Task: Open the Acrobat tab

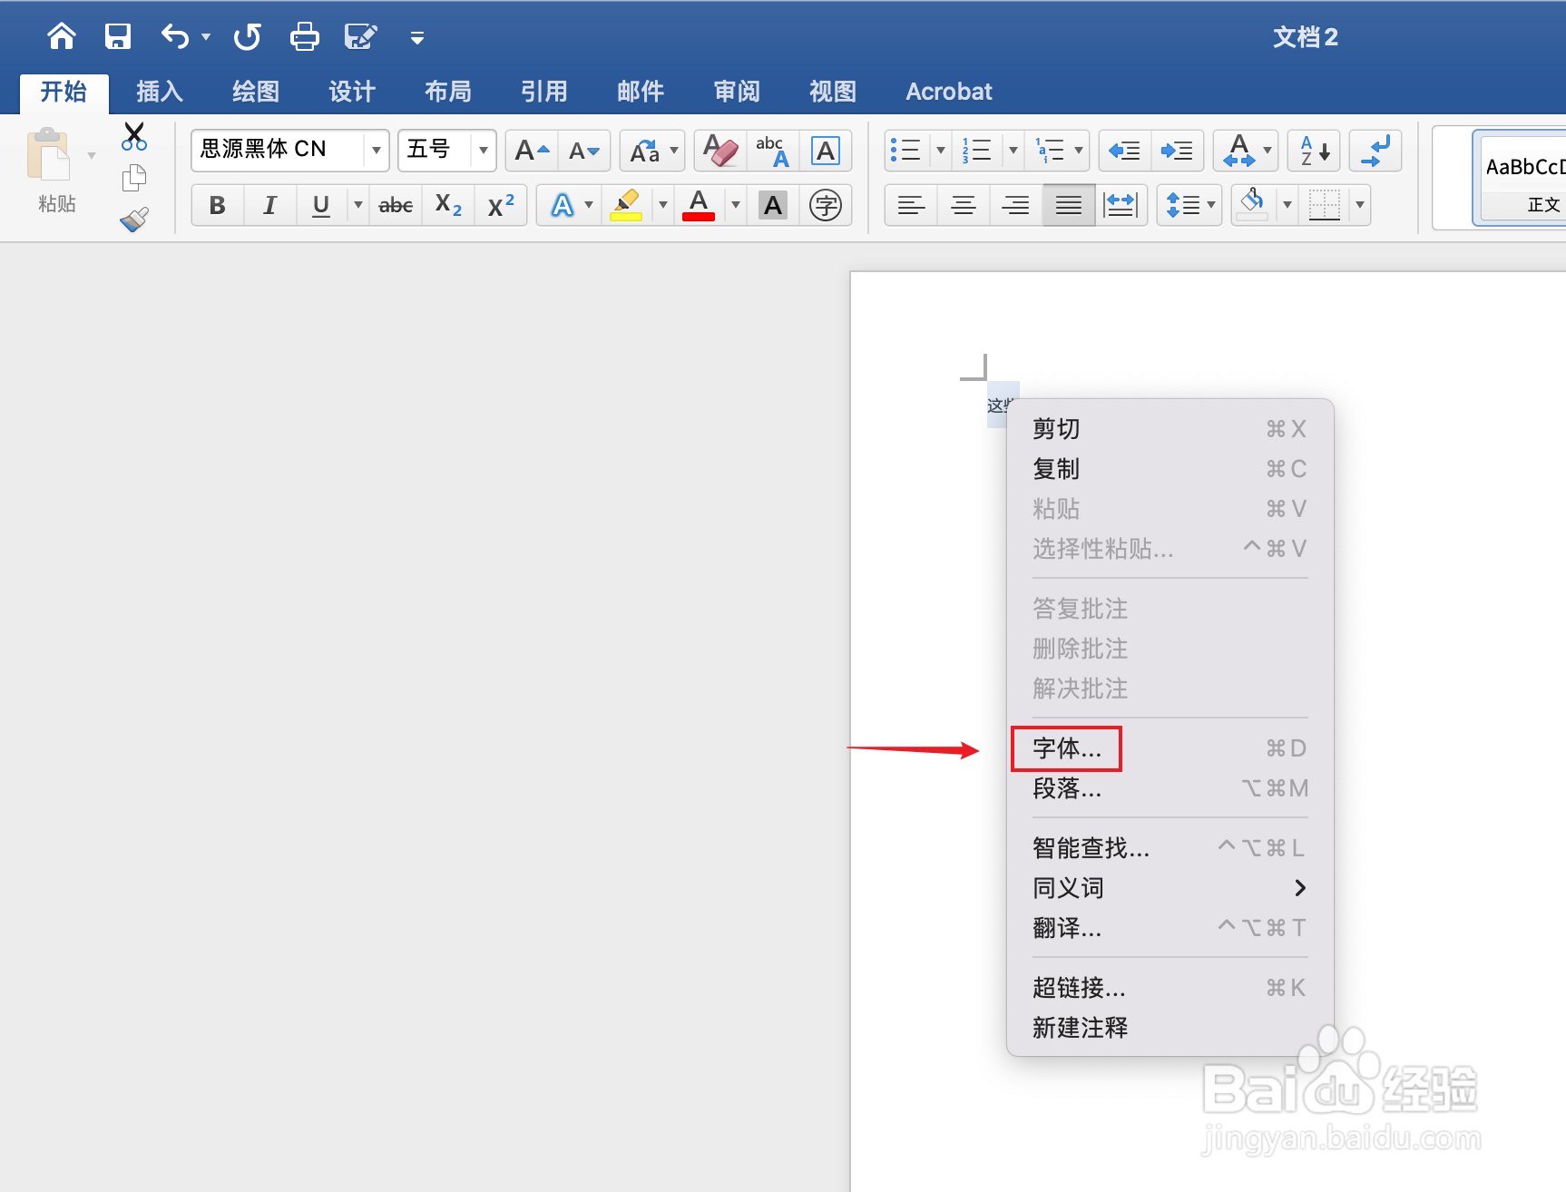Action: click(949, 92)
